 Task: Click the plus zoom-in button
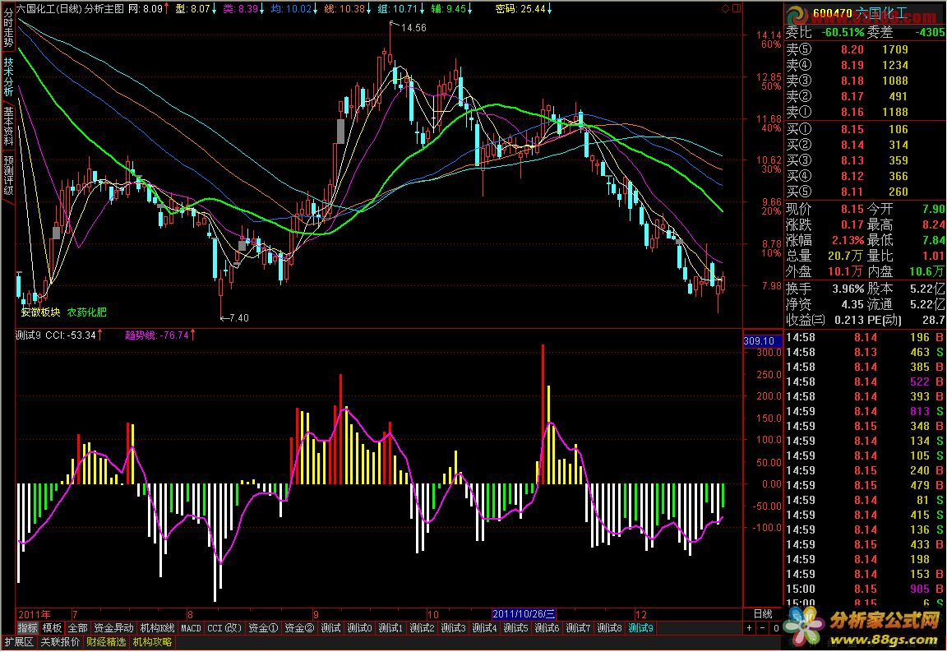(x=750, y=628)
